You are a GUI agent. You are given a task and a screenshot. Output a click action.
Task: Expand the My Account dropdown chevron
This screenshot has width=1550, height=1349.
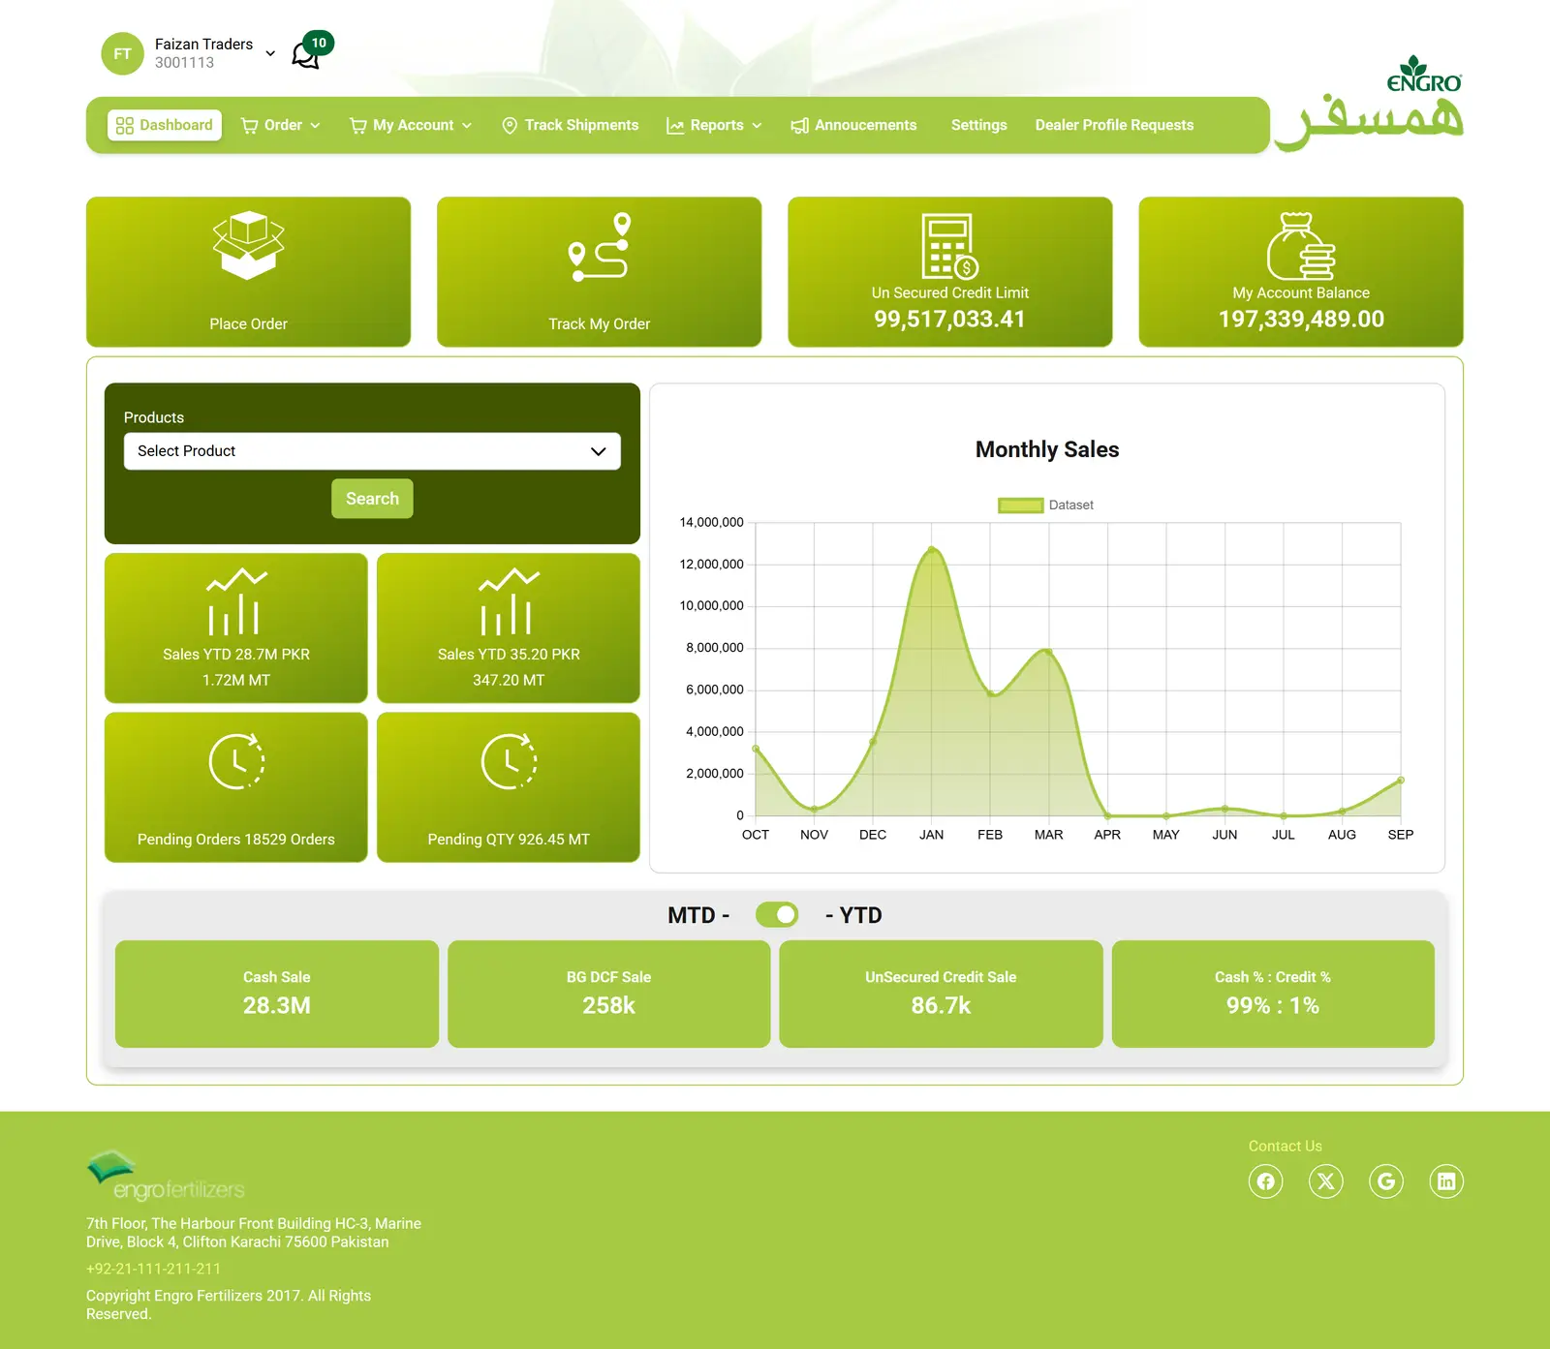click(466, 126)
